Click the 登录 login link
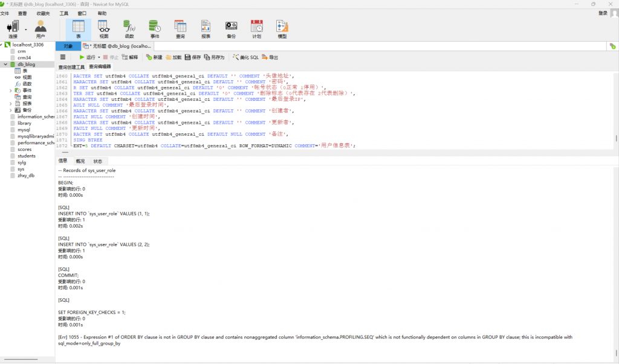Screen dimensions: 619x364 click(603, 13)
